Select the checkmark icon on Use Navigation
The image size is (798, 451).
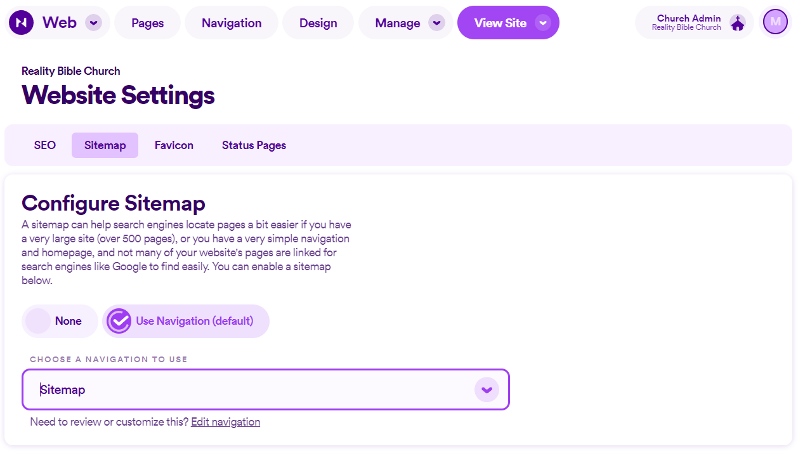point(119,321)
